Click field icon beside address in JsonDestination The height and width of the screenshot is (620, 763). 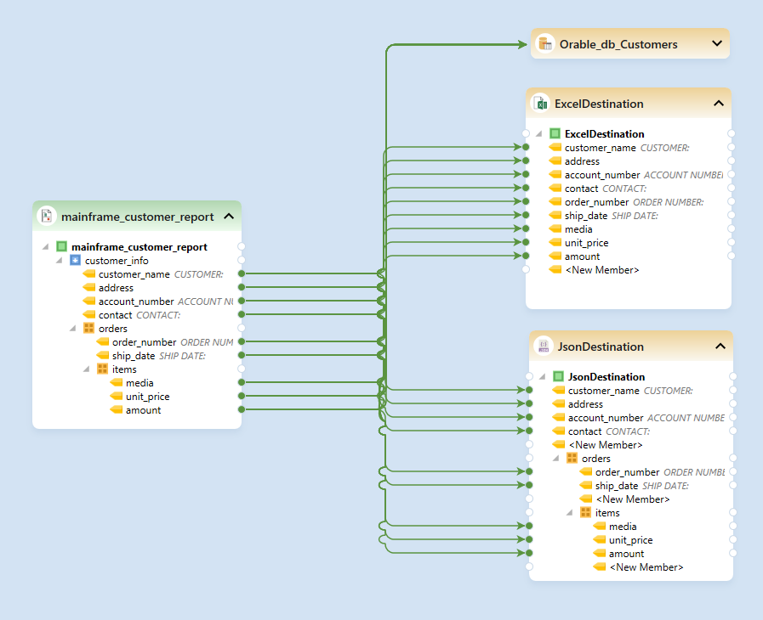[559, 403]
